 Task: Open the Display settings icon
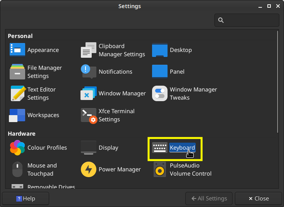click(x=89, y=148)
